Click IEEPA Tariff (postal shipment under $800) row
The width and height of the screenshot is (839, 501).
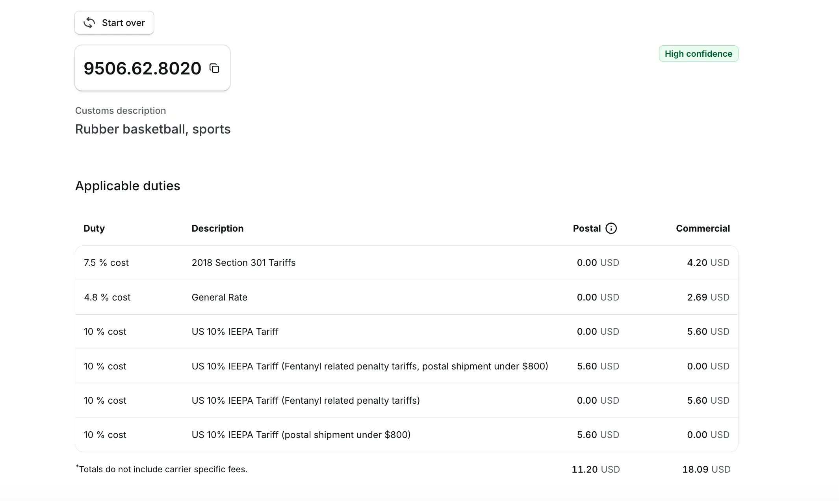301,435
